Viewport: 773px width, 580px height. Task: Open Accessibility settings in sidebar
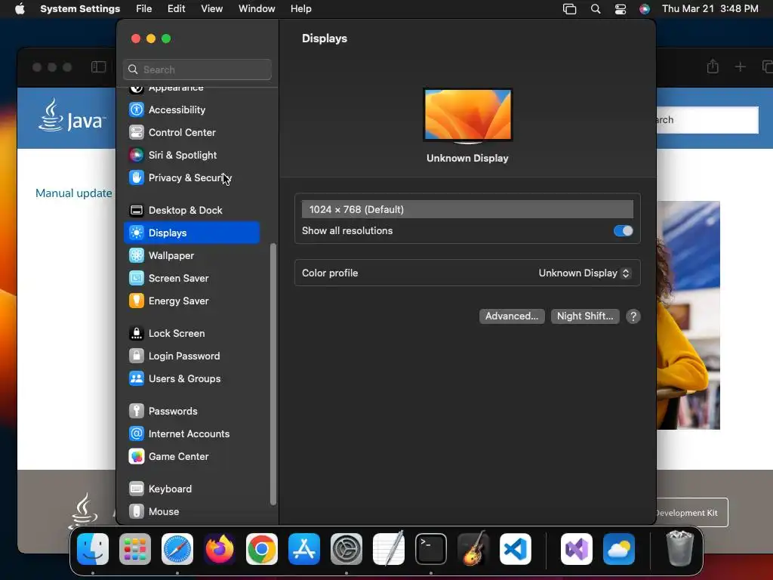pyautogui.click(x=192, y=110)
